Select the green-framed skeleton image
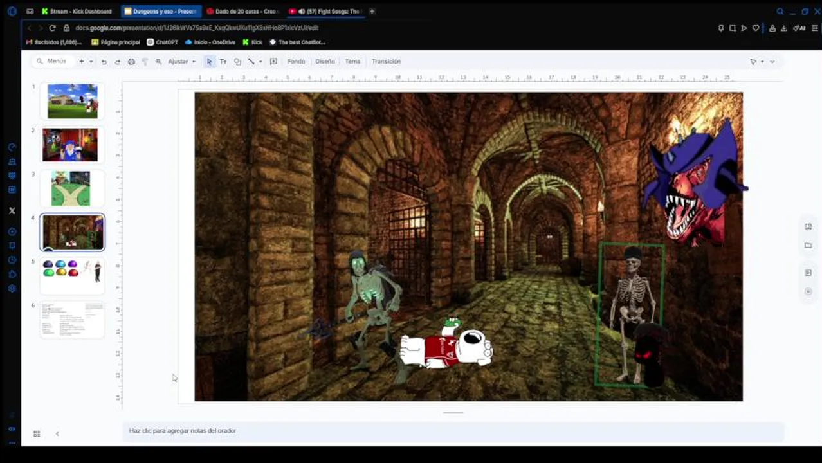This screenshot has height=463, width=822. pyautogui.click(x=630, y=315)
